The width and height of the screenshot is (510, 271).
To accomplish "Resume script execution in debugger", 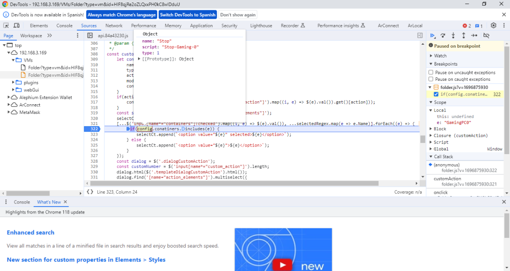I will 432,36.
